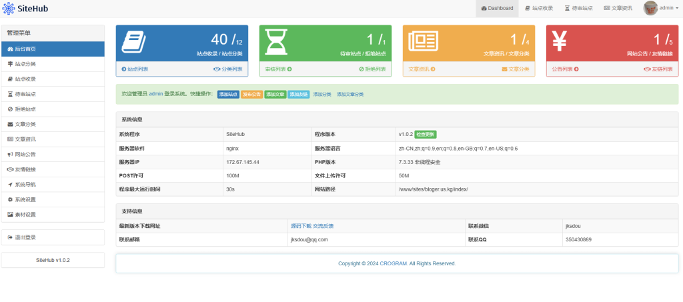Click admin link in welcome message
This screenshot has height=302, width=683.
point(156,94)
